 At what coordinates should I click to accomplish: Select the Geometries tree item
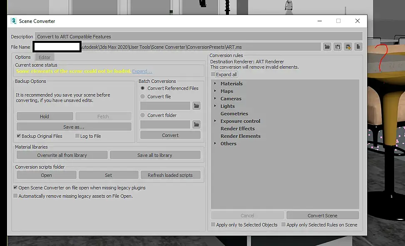234,114
